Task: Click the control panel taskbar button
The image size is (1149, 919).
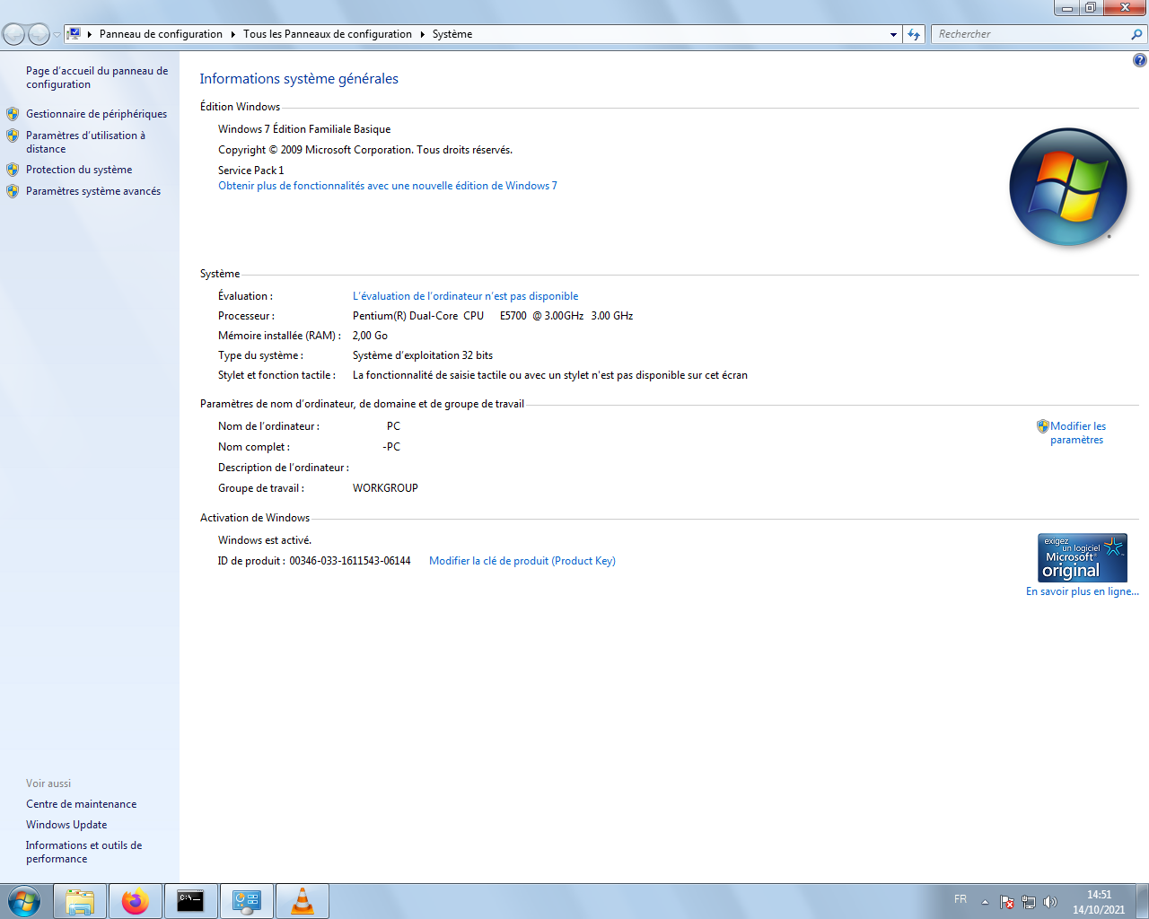Action: click(247, 901)
